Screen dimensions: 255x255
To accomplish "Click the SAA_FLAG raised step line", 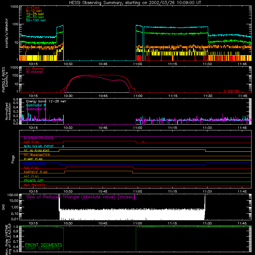I will pos(99,167).
